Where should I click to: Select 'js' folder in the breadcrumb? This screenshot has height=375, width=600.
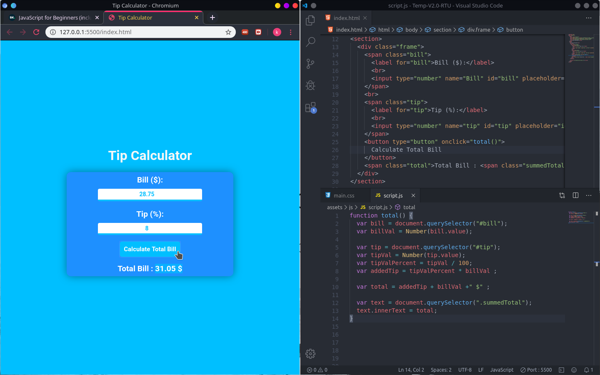[351, 207]
